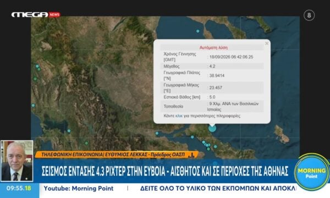
Task: Click the Morning Point show logo
Action: tap(312, 173)
